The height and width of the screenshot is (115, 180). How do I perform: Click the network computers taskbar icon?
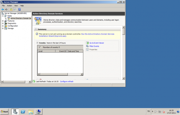[x=39, y=112]
